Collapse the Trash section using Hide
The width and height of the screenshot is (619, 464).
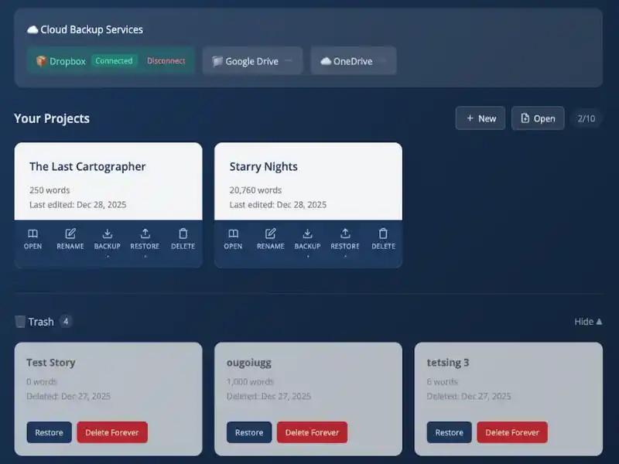587,322
